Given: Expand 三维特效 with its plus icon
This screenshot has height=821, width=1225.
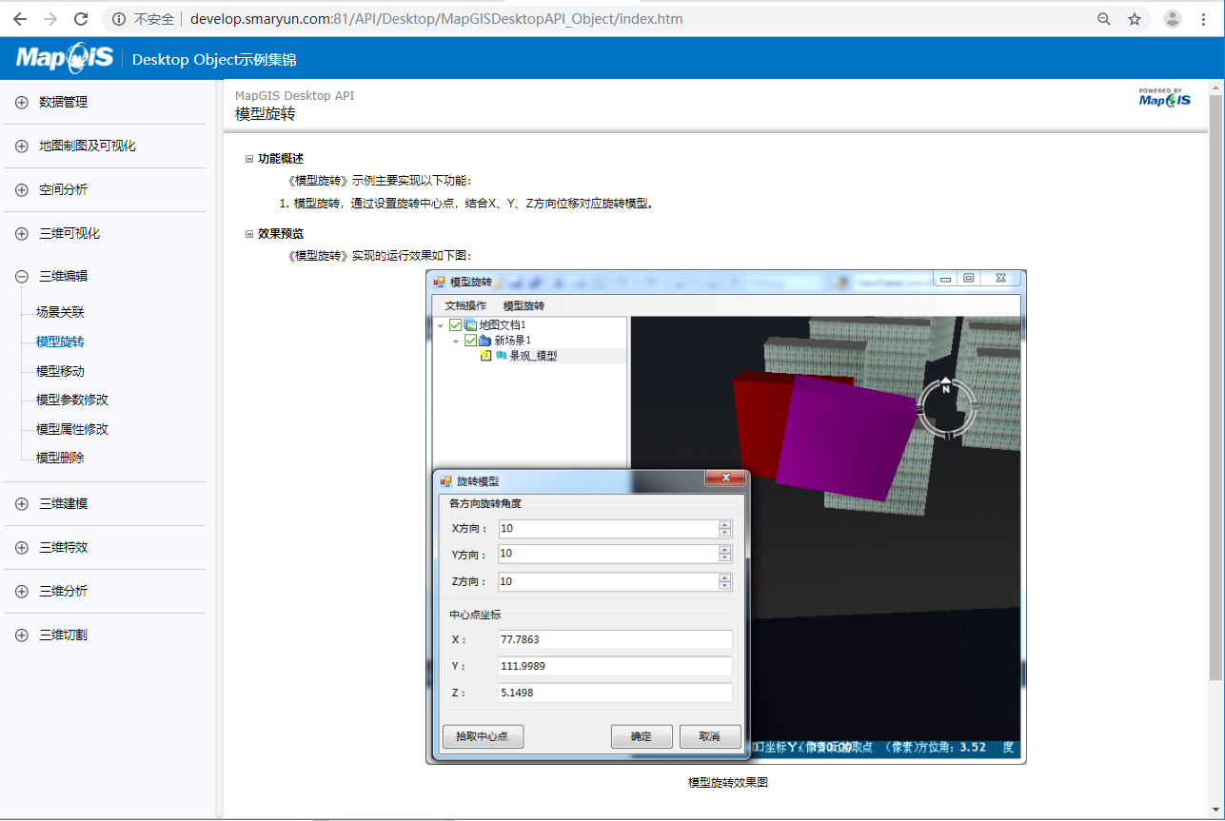Looking at the screenshot, I should (x=22, y=548).
